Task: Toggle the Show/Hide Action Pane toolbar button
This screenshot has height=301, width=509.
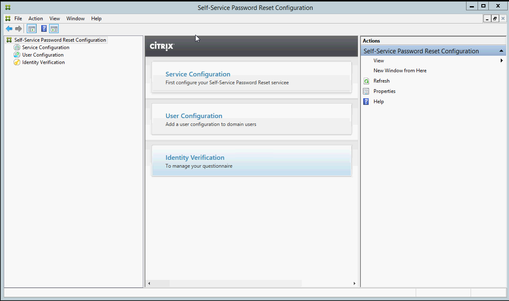Action: pyautogui.click(x=54, y=29)
